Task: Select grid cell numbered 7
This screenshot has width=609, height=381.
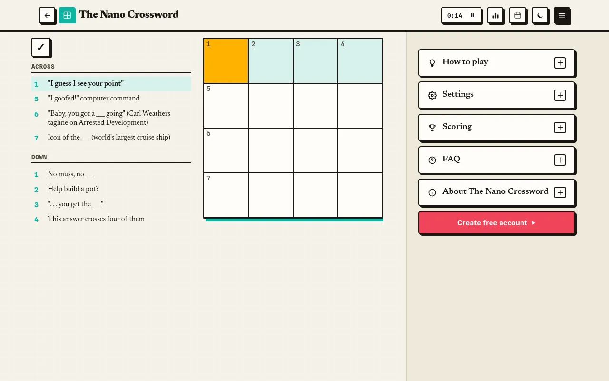Action: (226, 195)
